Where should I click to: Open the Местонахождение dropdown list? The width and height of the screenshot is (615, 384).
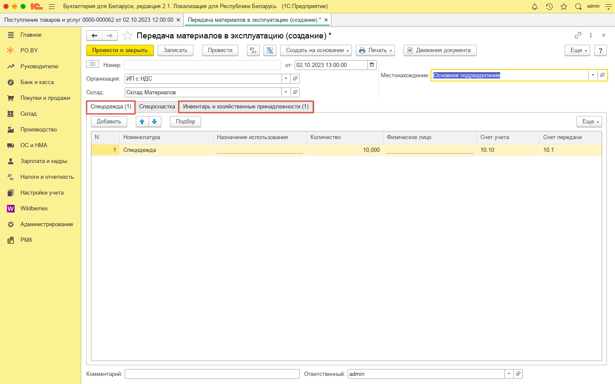[593, 75]
